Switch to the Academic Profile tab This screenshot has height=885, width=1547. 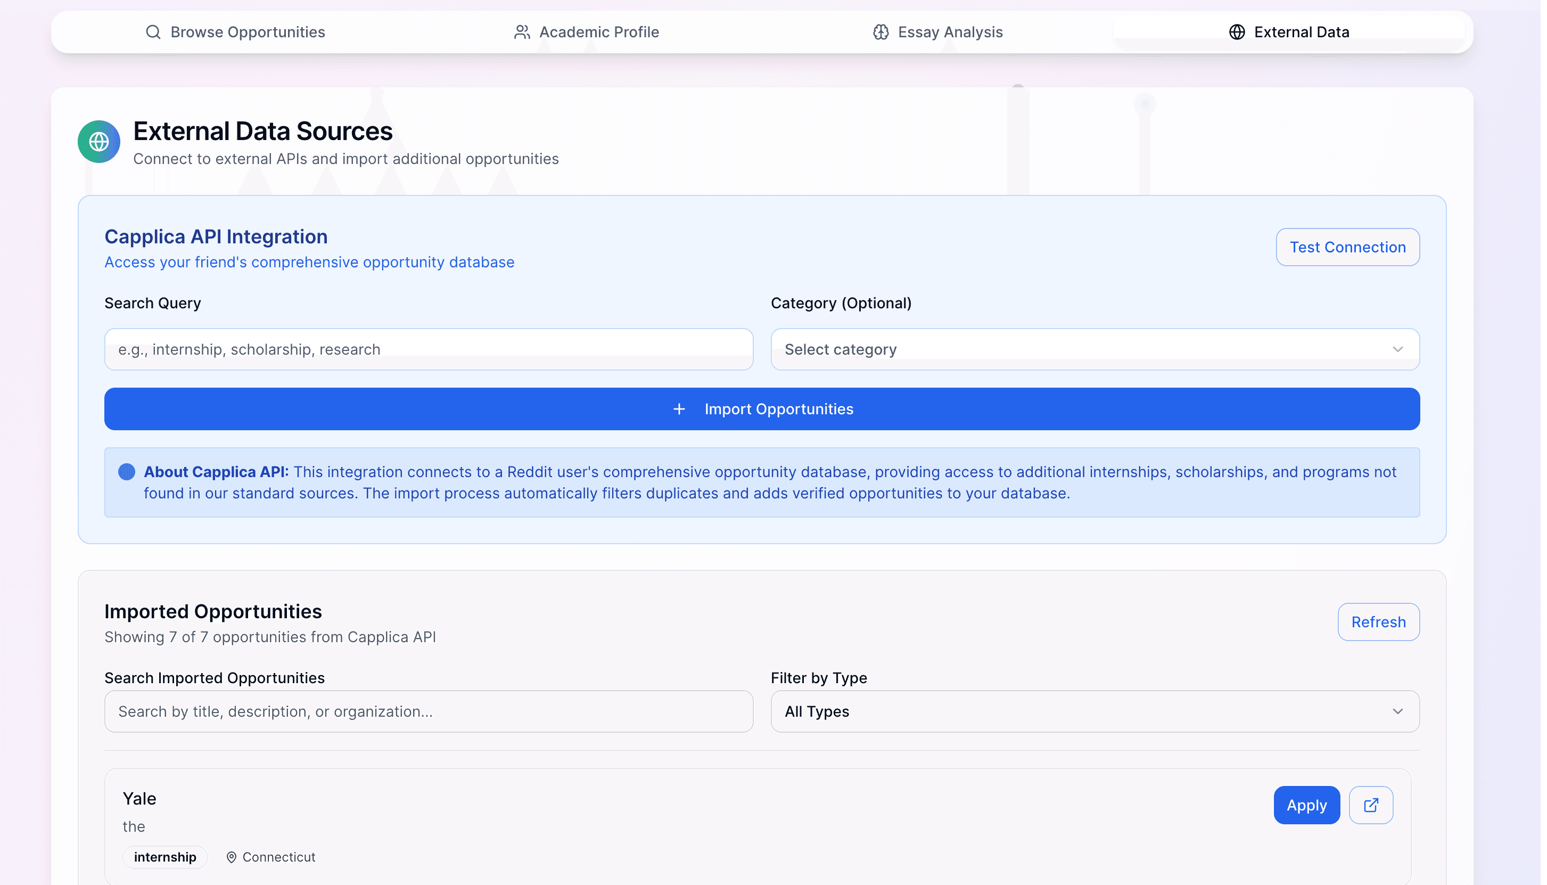pyautogui.click(x=588, y=31)
